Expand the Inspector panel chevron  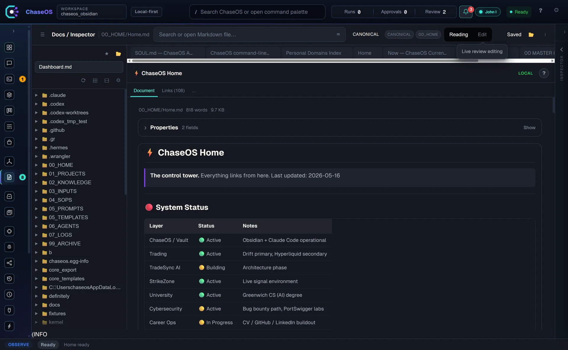561,49
